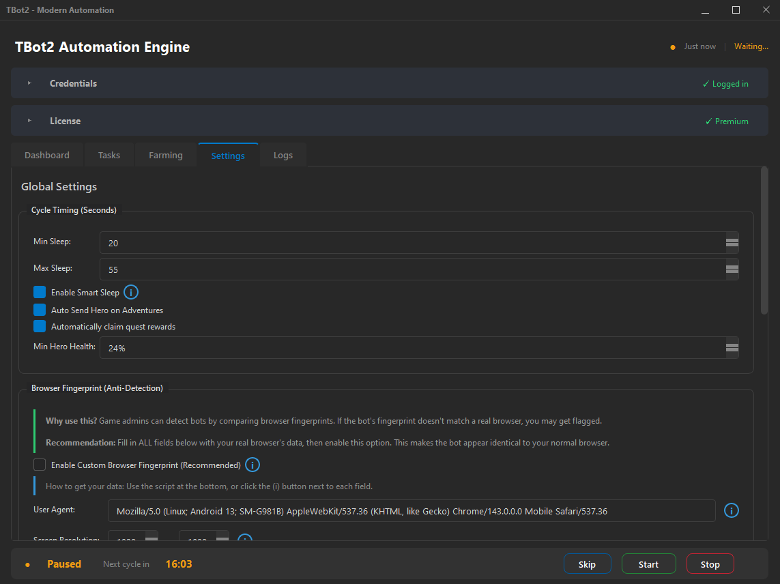Open the Smart Sleep info tooltip icon
The image size is (780, 584).
(x=130, y=292)
